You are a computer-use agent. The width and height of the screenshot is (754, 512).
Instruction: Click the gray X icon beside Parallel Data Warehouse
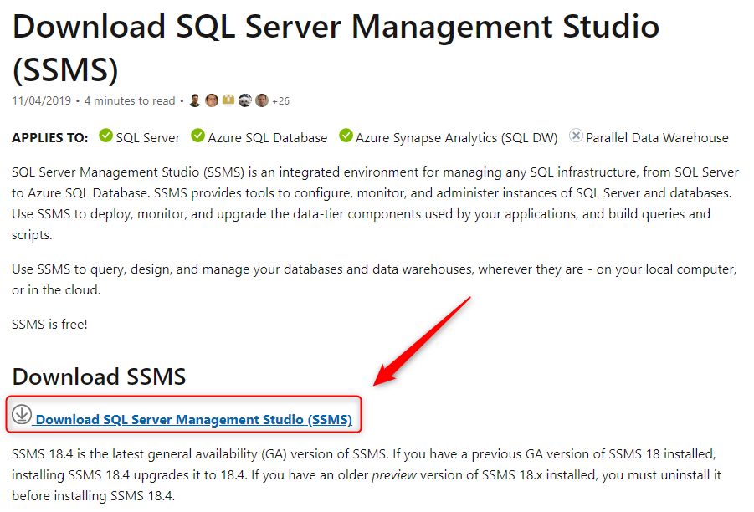pyautogui.click(x=576, y=136)
